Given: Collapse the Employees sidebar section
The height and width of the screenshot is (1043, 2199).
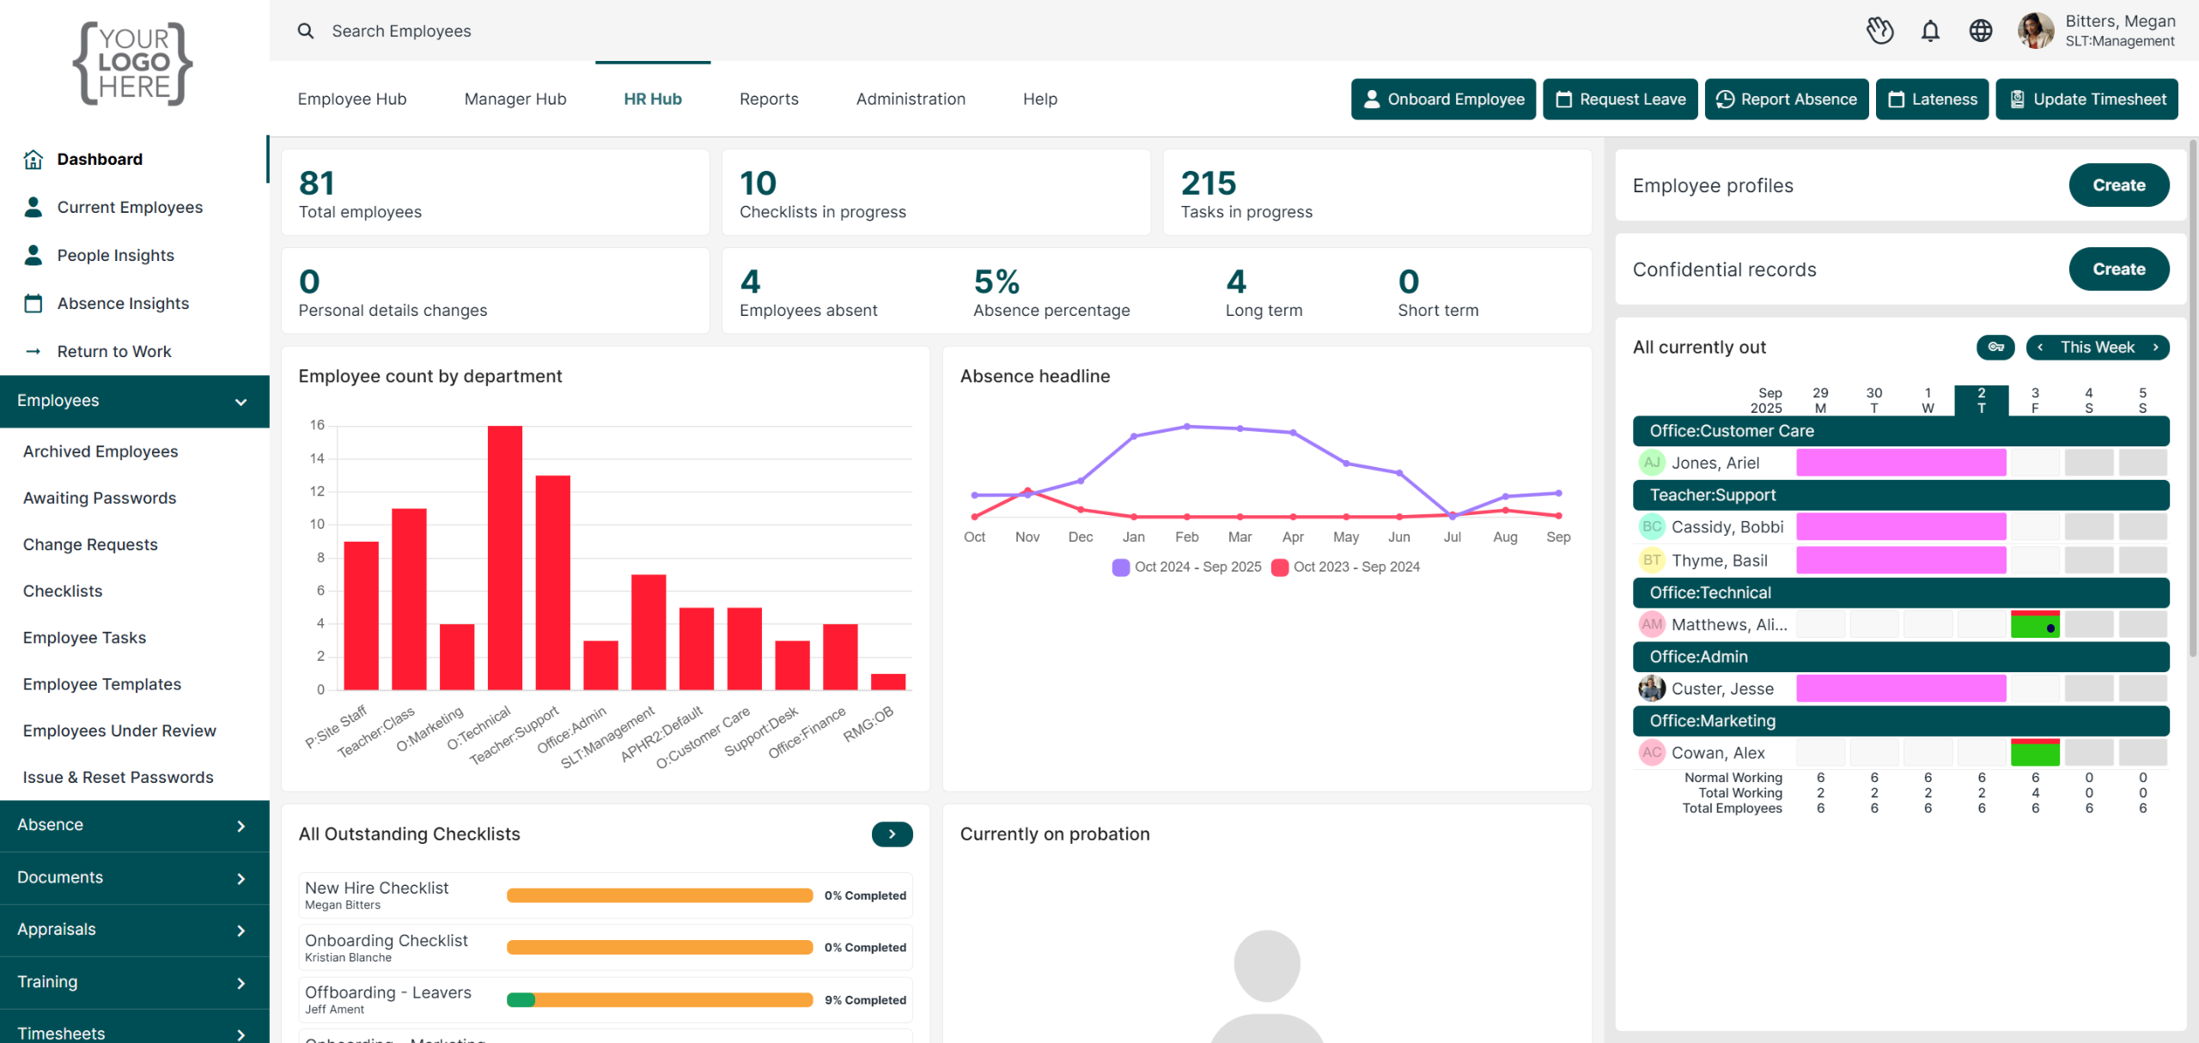Looking at the screenshot, I should 241,401.
